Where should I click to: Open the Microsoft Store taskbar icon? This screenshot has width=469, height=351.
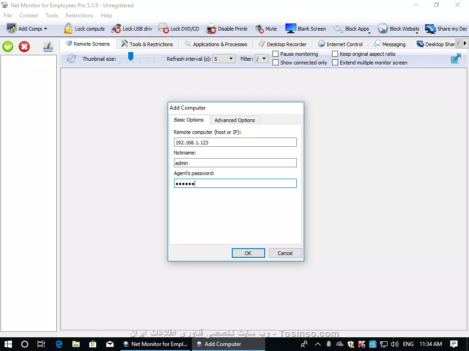click(93, 344)
